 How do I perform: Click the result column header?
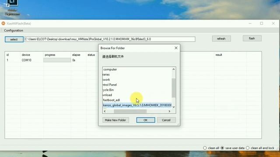pyautogui.click(x=219, y=55)
